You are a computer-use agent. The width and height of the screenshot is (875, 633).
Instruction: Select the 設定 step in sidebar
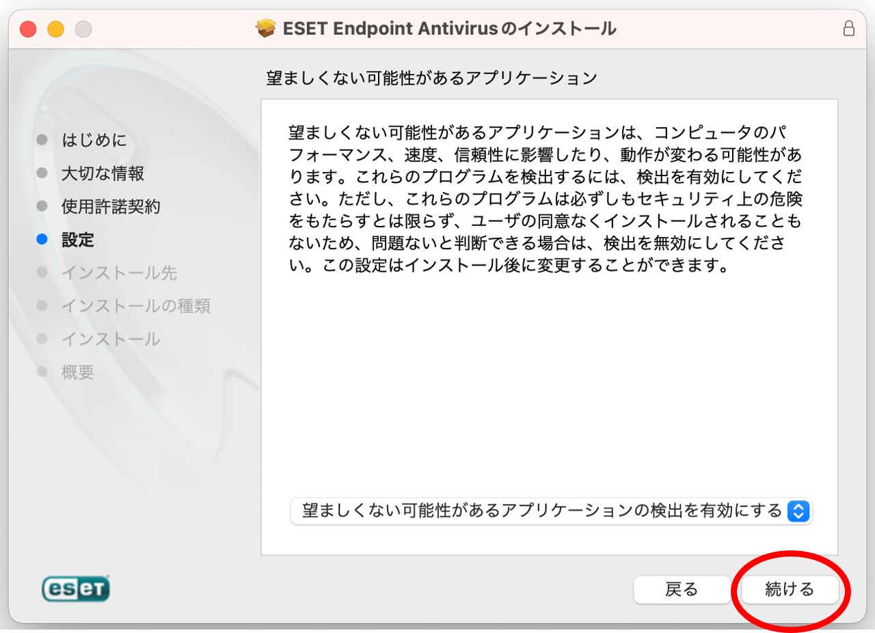coord(78,240)
